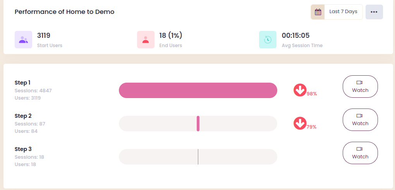Watch Step 2 session recordings
395x190 pixels.
[x=360, y=120]
